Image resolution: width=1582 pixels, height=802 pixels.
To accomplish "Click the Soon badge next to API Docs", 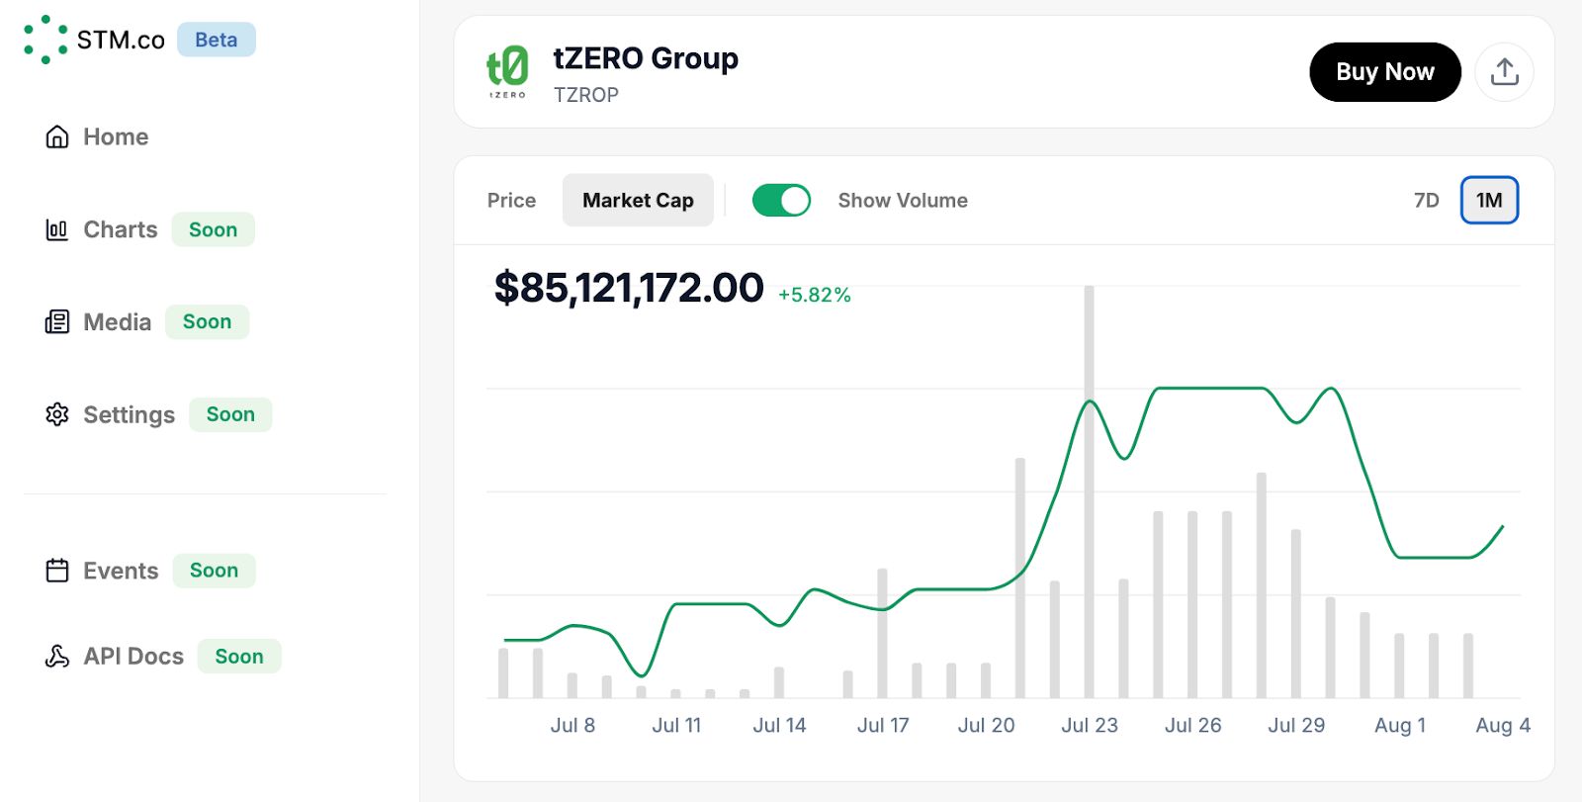I will (x=239, y=656).
